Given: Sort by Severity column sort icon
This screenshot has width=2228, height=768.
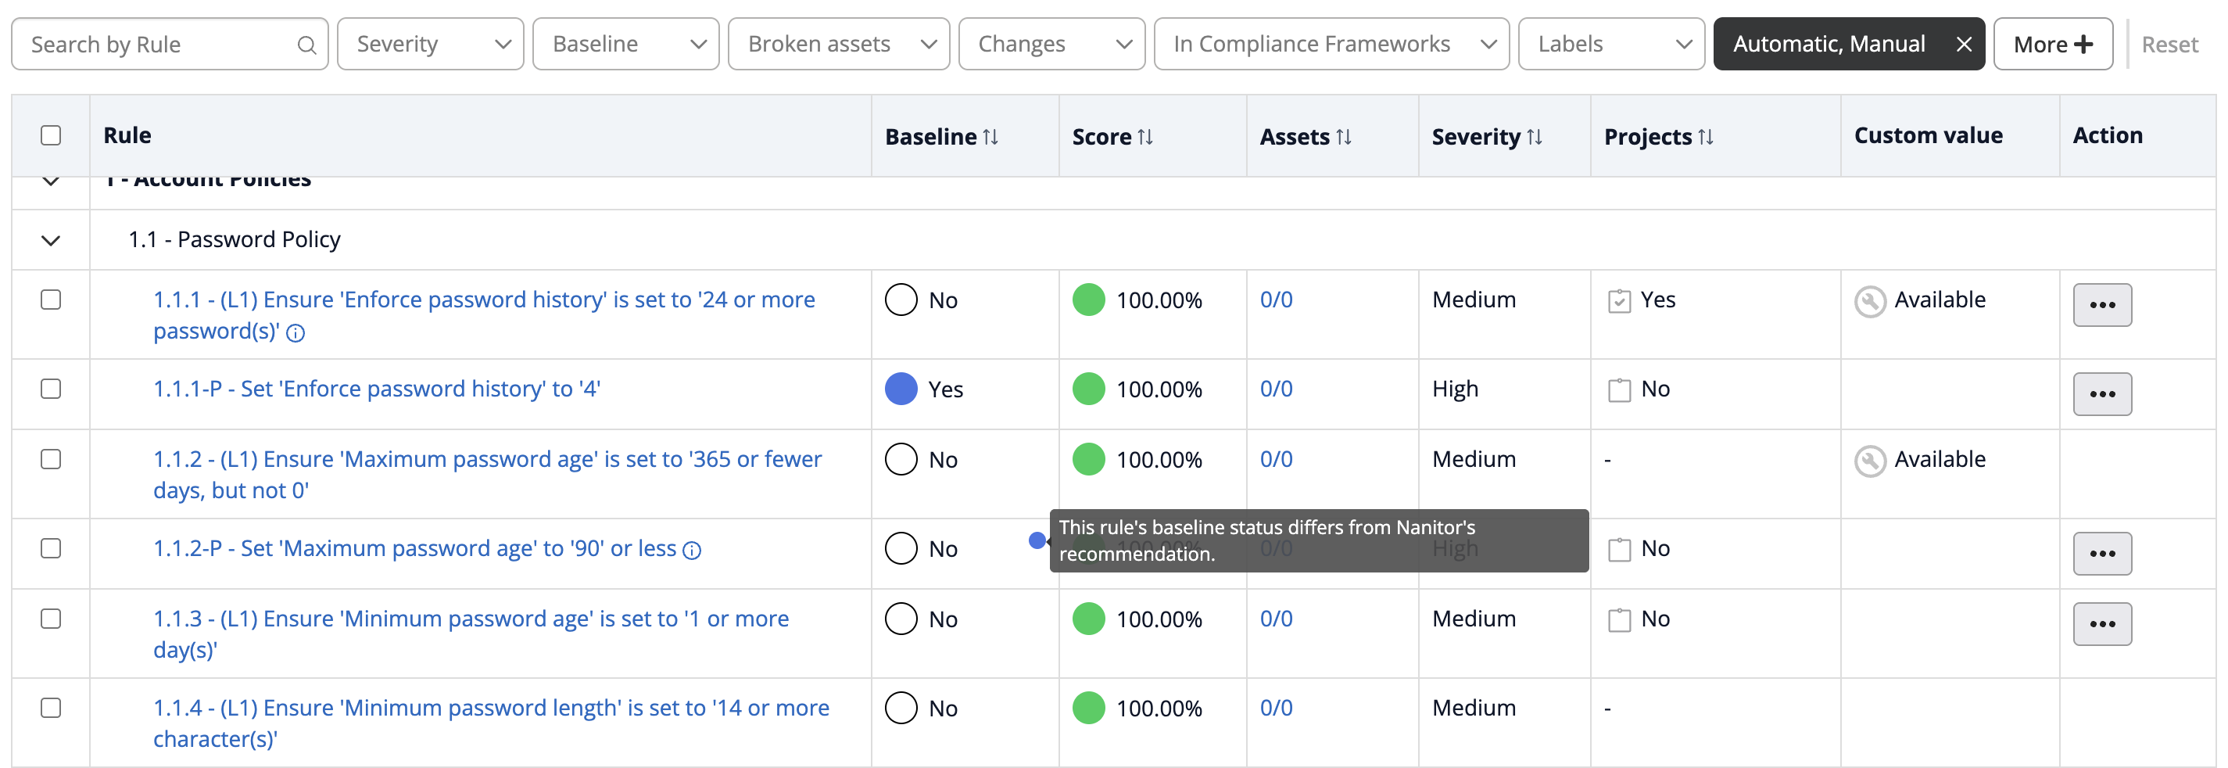Looking at the screenshot, I should pos(1535,137).
